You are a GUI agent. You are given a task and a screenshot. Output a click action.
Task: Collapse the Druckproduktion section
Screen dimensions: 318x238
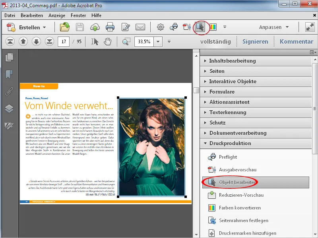(x=230, y=143)
